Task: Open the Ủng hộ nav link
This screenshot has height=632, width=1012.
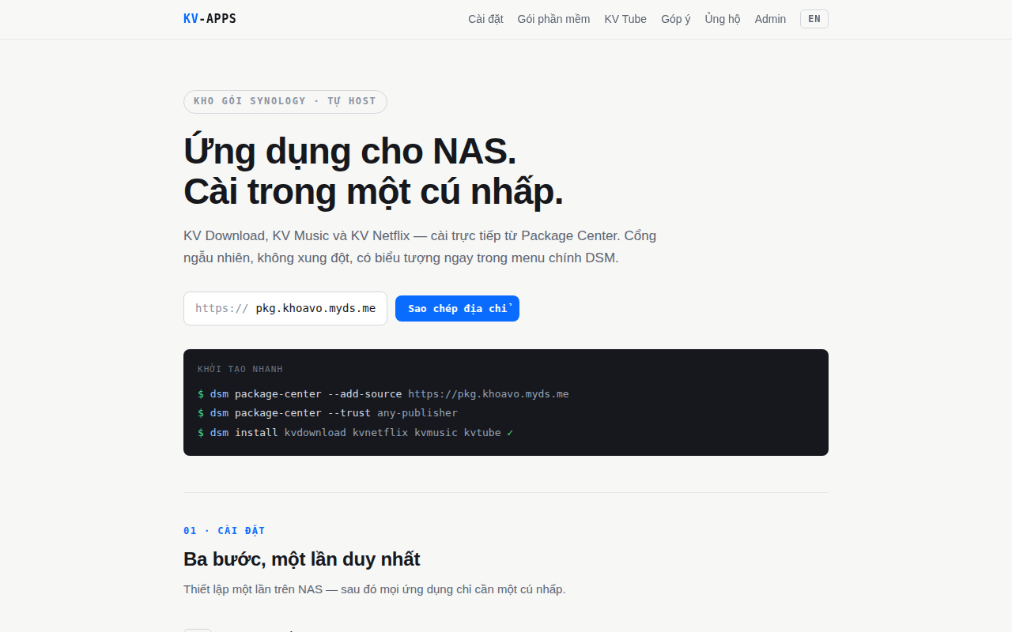Action: (723, 19)
